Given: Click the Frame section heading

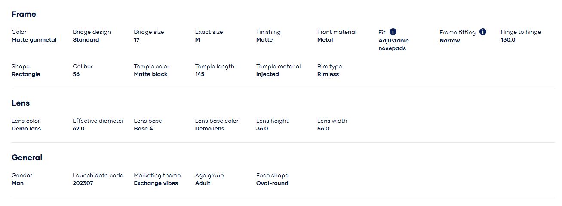Looking at the screenshot, I should click(x=24, y=14).
